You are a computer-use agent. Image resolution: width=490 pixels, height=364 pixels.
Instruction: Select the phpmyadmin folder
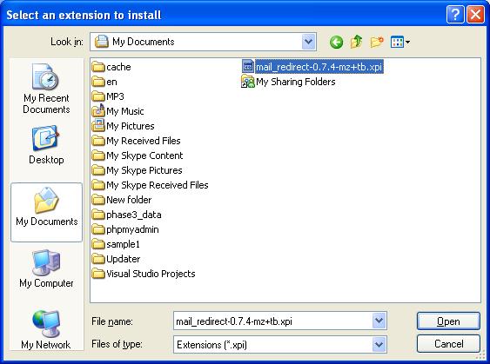coord(125,229)
